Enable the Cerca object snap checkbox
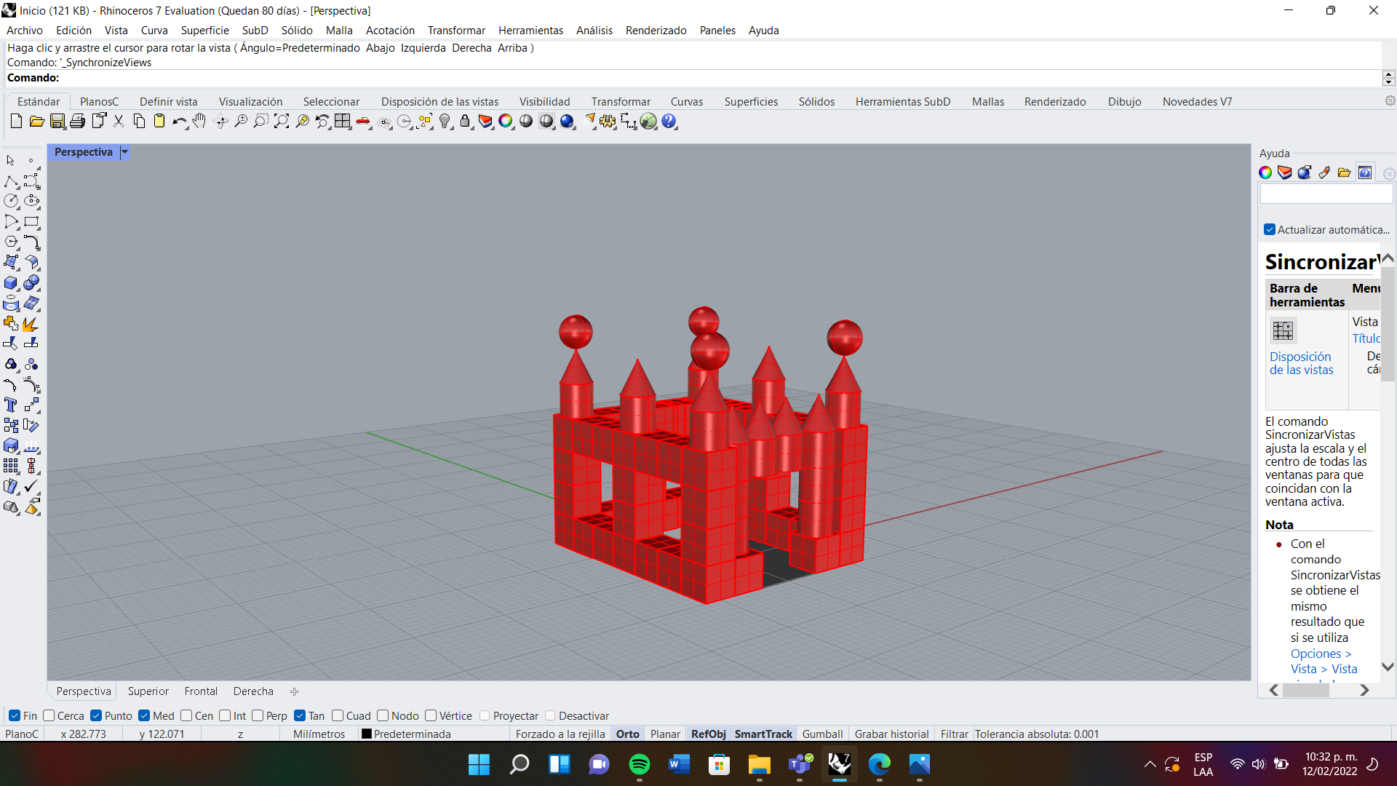 pos(49,715)
